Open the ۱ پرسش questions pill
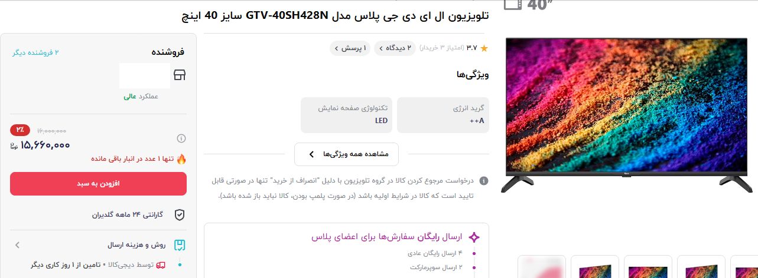 [x=350, y=48]
